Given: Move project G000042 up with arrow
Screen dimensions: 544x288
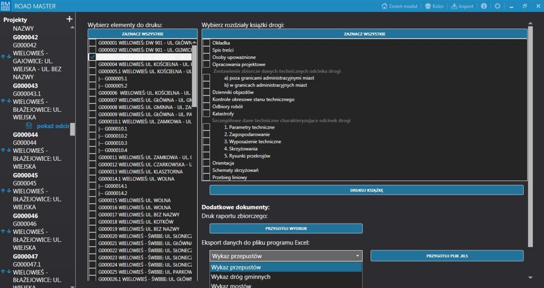Looking at the screenshot, I should coord(3,57).
